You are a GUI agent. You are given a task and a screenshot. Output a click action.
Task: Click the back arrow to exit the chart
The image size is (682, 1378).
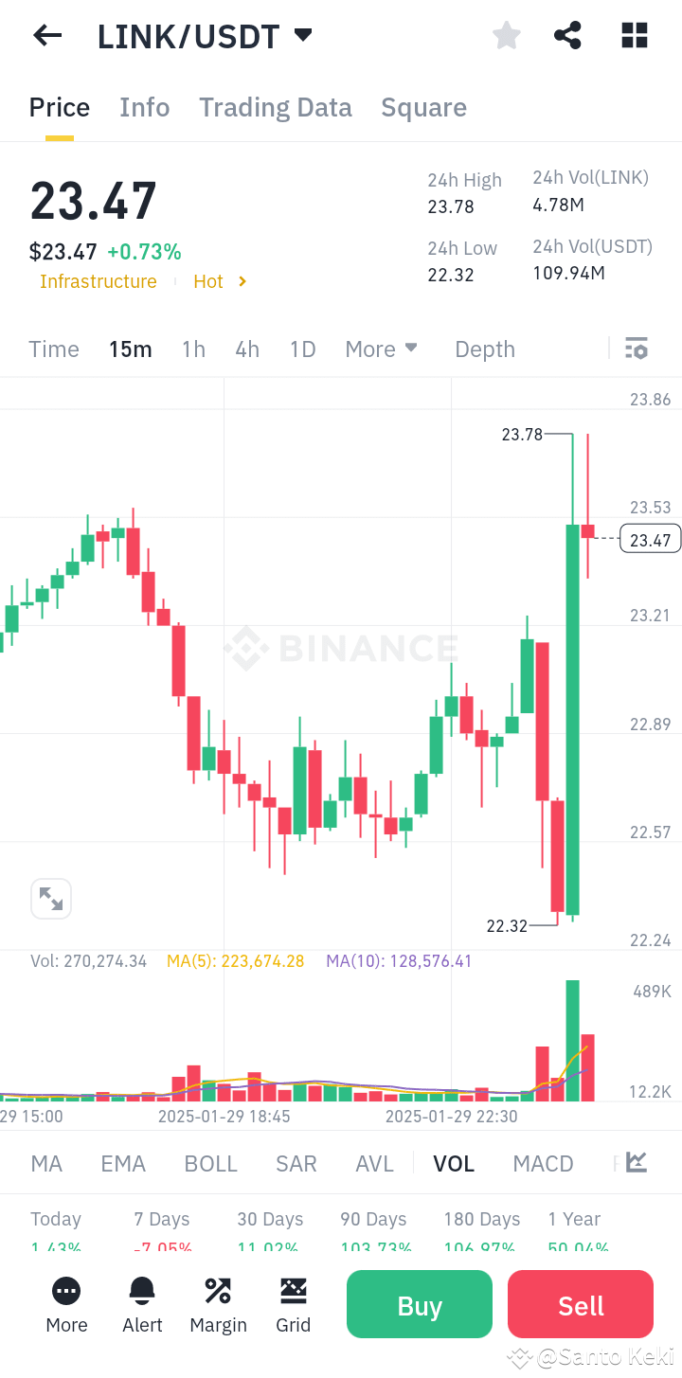coord(46,35)
